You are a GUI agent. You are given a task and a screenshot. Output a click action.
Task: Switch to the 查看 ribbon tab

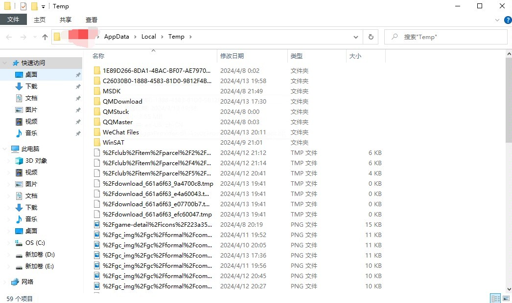(x=91, y=20)
